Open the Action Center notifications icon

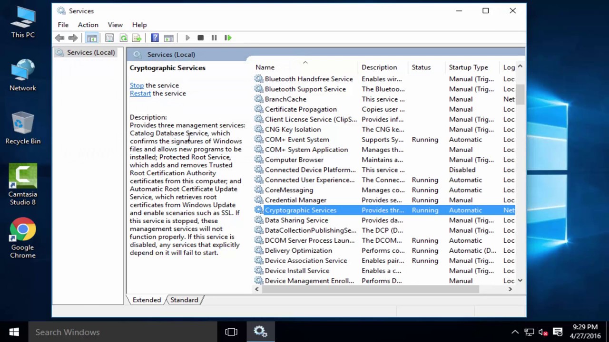click(x=558, y=332)
